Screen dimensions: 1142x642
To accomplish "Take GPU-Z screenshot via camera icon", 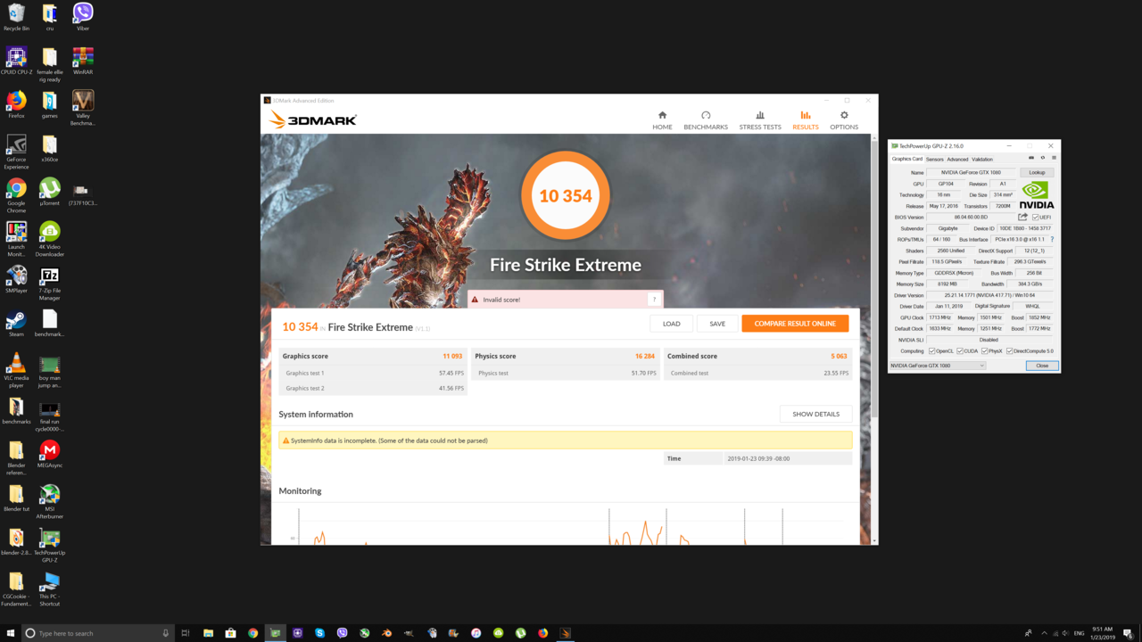I will (1031, 158).
